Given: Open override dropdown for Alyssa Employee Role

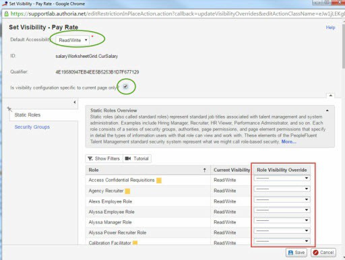Looking at the screenshot, I should [282, 210].
